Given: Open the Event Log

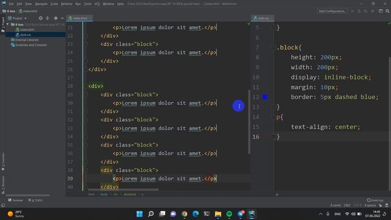Looking at the screenshot, I should coord(375,200).
